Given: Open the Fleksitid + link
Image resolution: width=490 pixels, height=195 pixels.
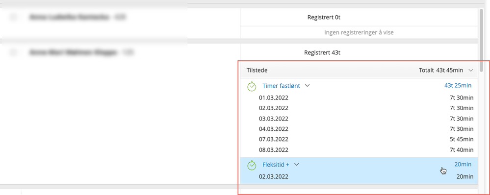Looking at the screenshot, I should 276,165.
